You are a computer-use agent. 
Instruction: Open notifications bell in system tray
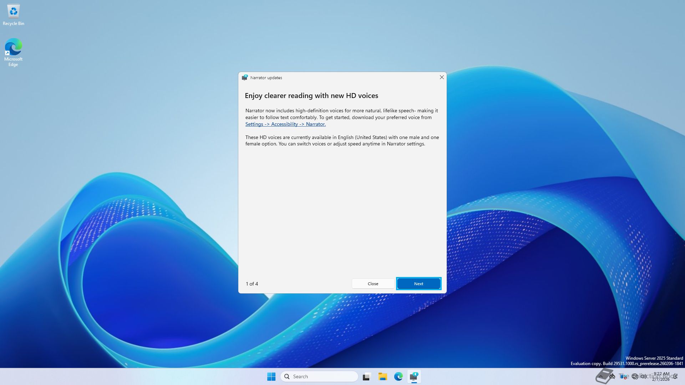(675, 376)
